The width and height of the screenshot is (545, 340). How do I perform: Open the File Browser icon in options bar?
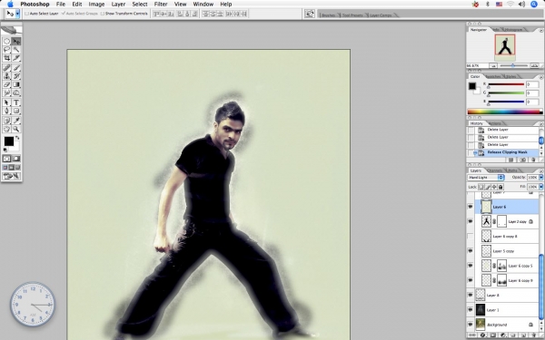point(310,14)
